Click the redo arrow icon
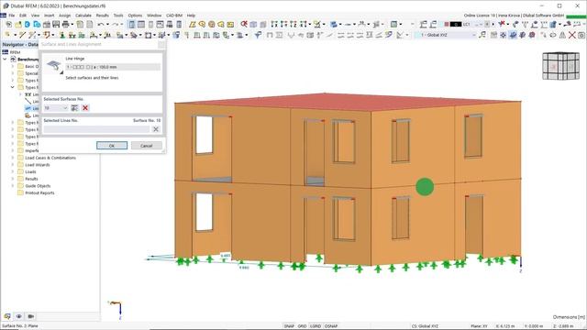The height and width of the screenshot is (330, 587). pyautogui.click(x=115, y=25)
